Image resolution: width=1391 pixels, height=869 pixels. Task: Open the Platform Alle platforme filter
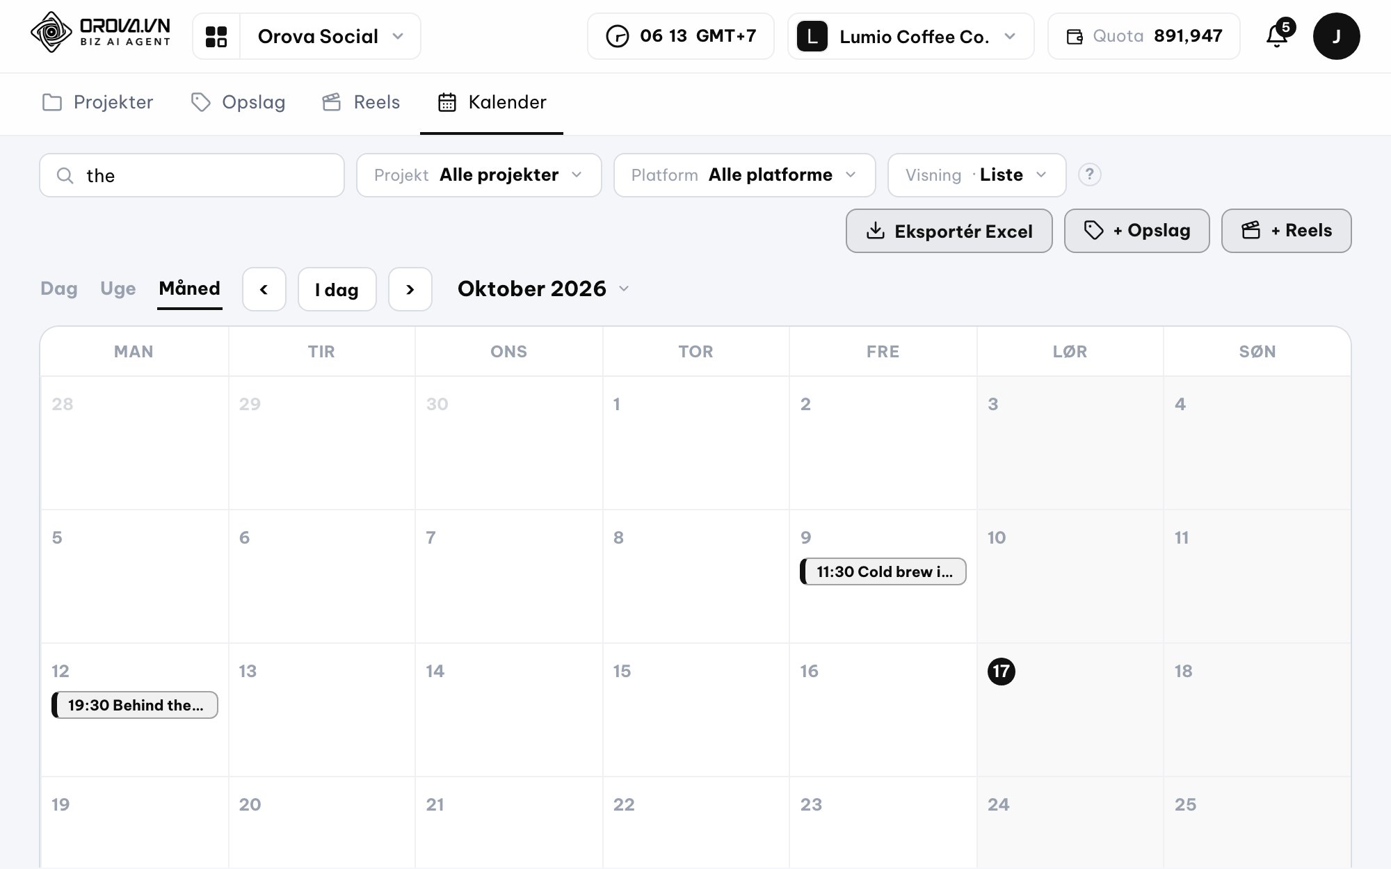pyautogui.click(x=744, y=175)
